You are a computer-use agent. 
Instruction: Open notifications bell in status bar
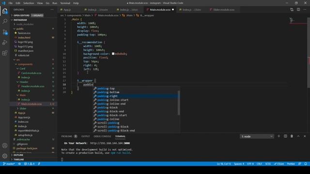pyautogui.click(x=306, y=164)
